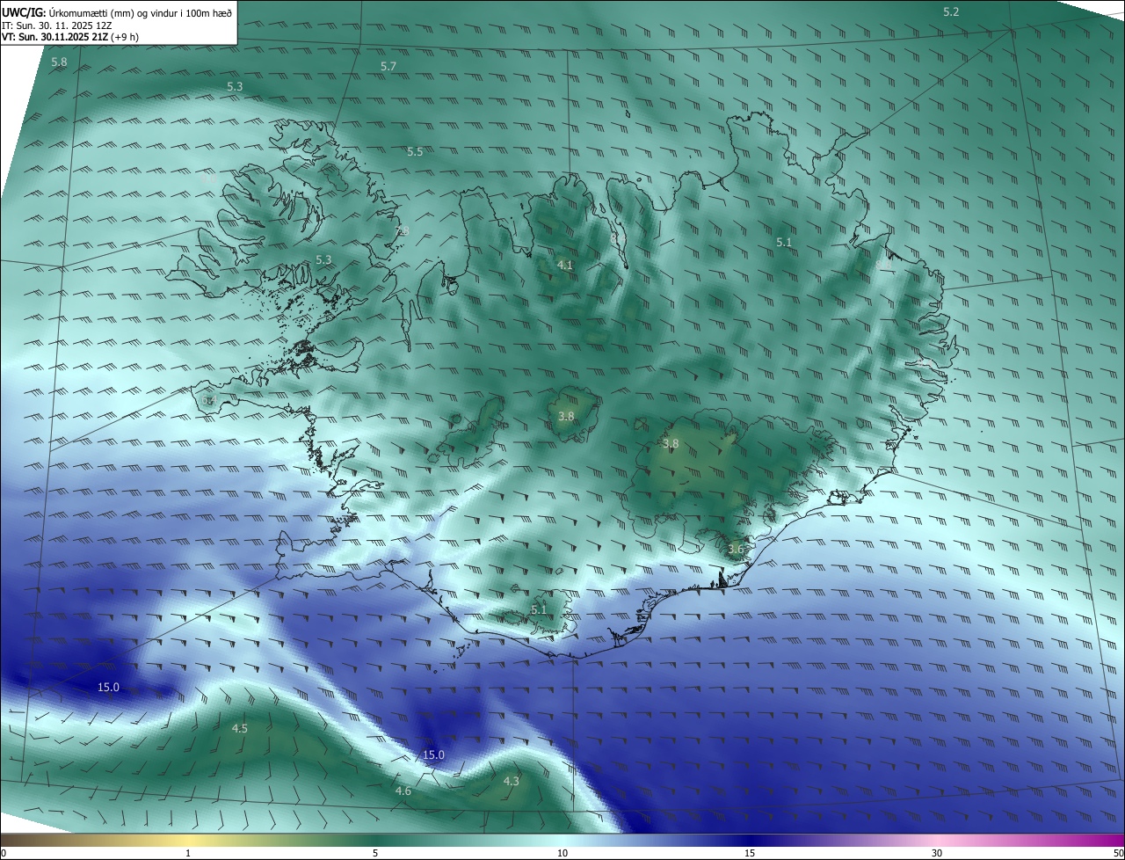The image size is (1125, 860).
Task: Select the 4.5 value label over the sea
Action: pyautogui.click(x=239, y=729)
